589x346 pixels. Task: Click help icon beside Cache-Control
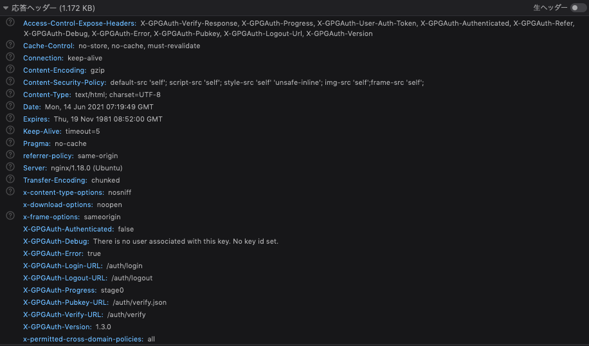pos(10,45)
